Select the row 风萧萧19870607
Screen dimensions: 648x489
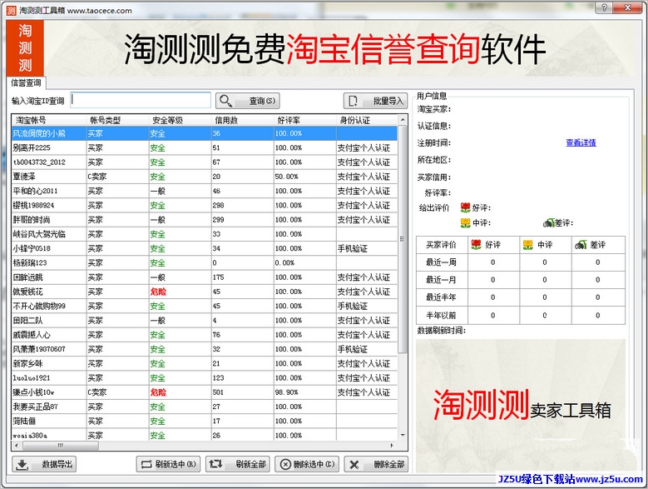pos(205,349)
